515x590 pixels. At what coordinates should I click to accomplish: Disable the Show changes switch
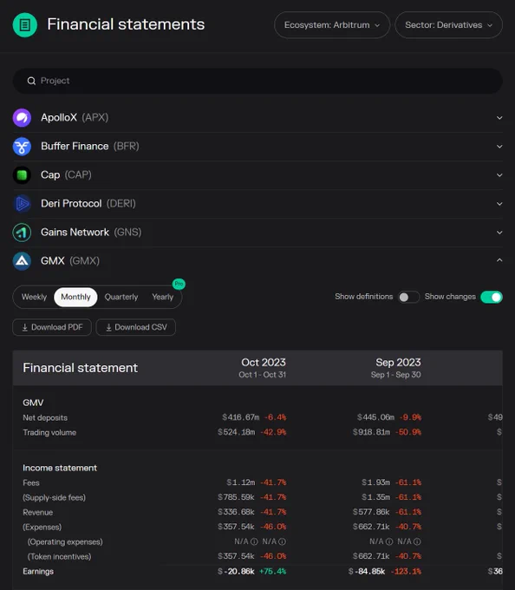click(492, 297)
